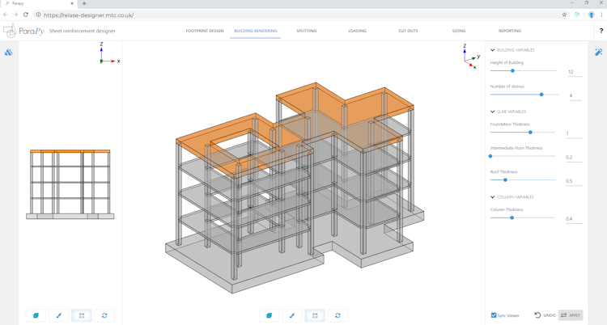Switch to the Footprint Design tab
607x325 pixels.
(204, 31)
